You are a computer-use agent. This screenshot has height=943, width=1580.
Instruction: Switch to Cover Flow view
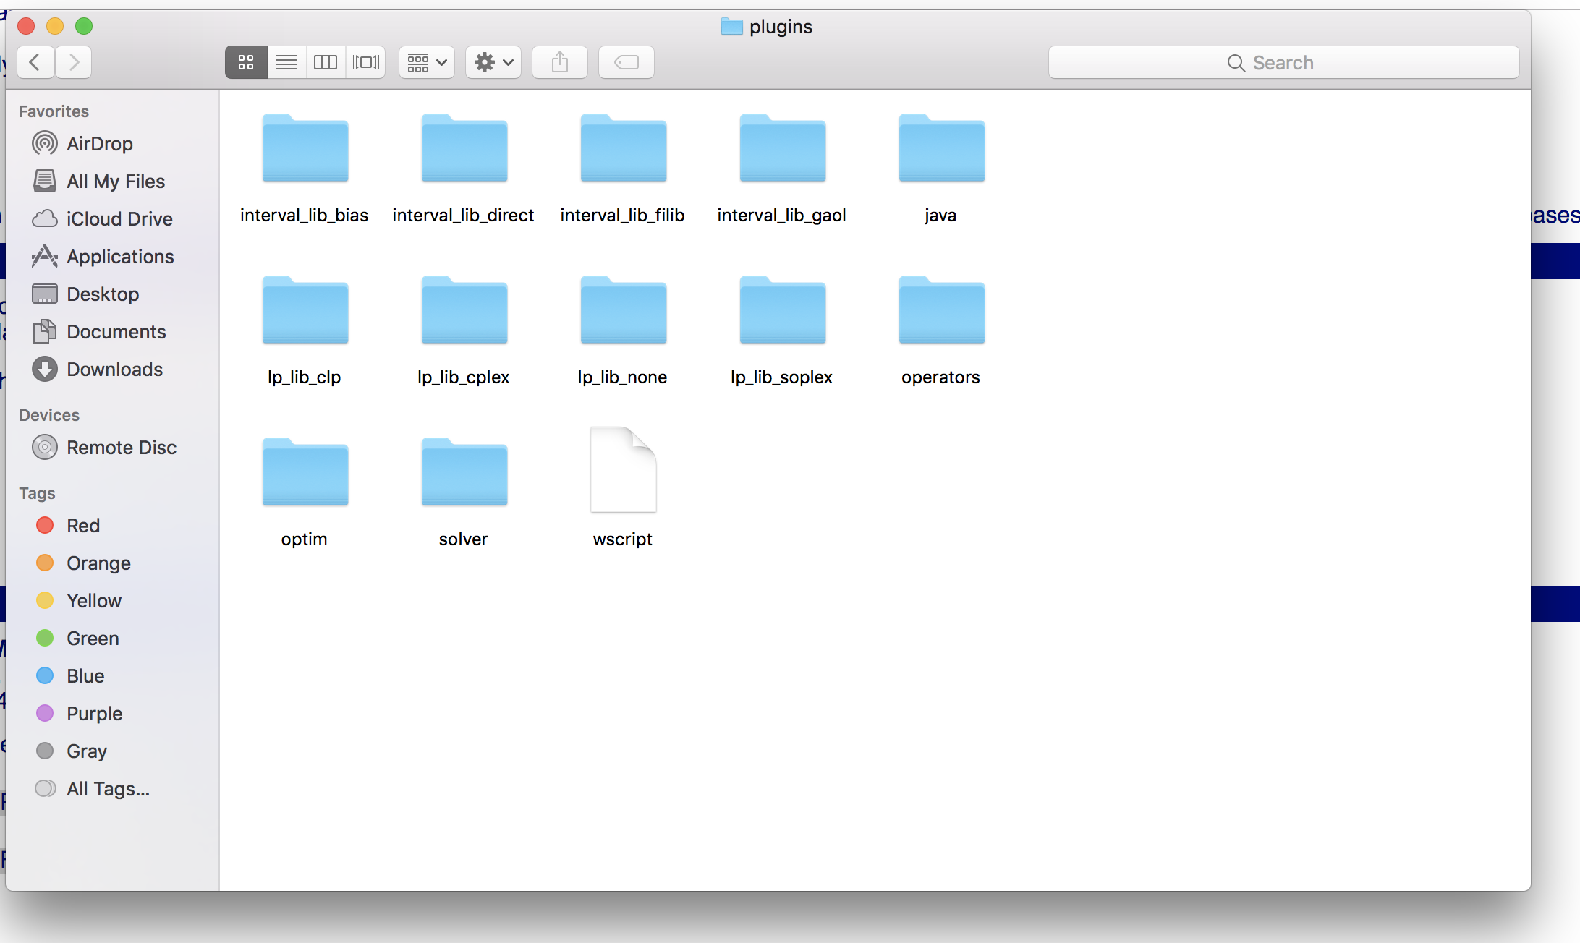click(x=365, y=62)
